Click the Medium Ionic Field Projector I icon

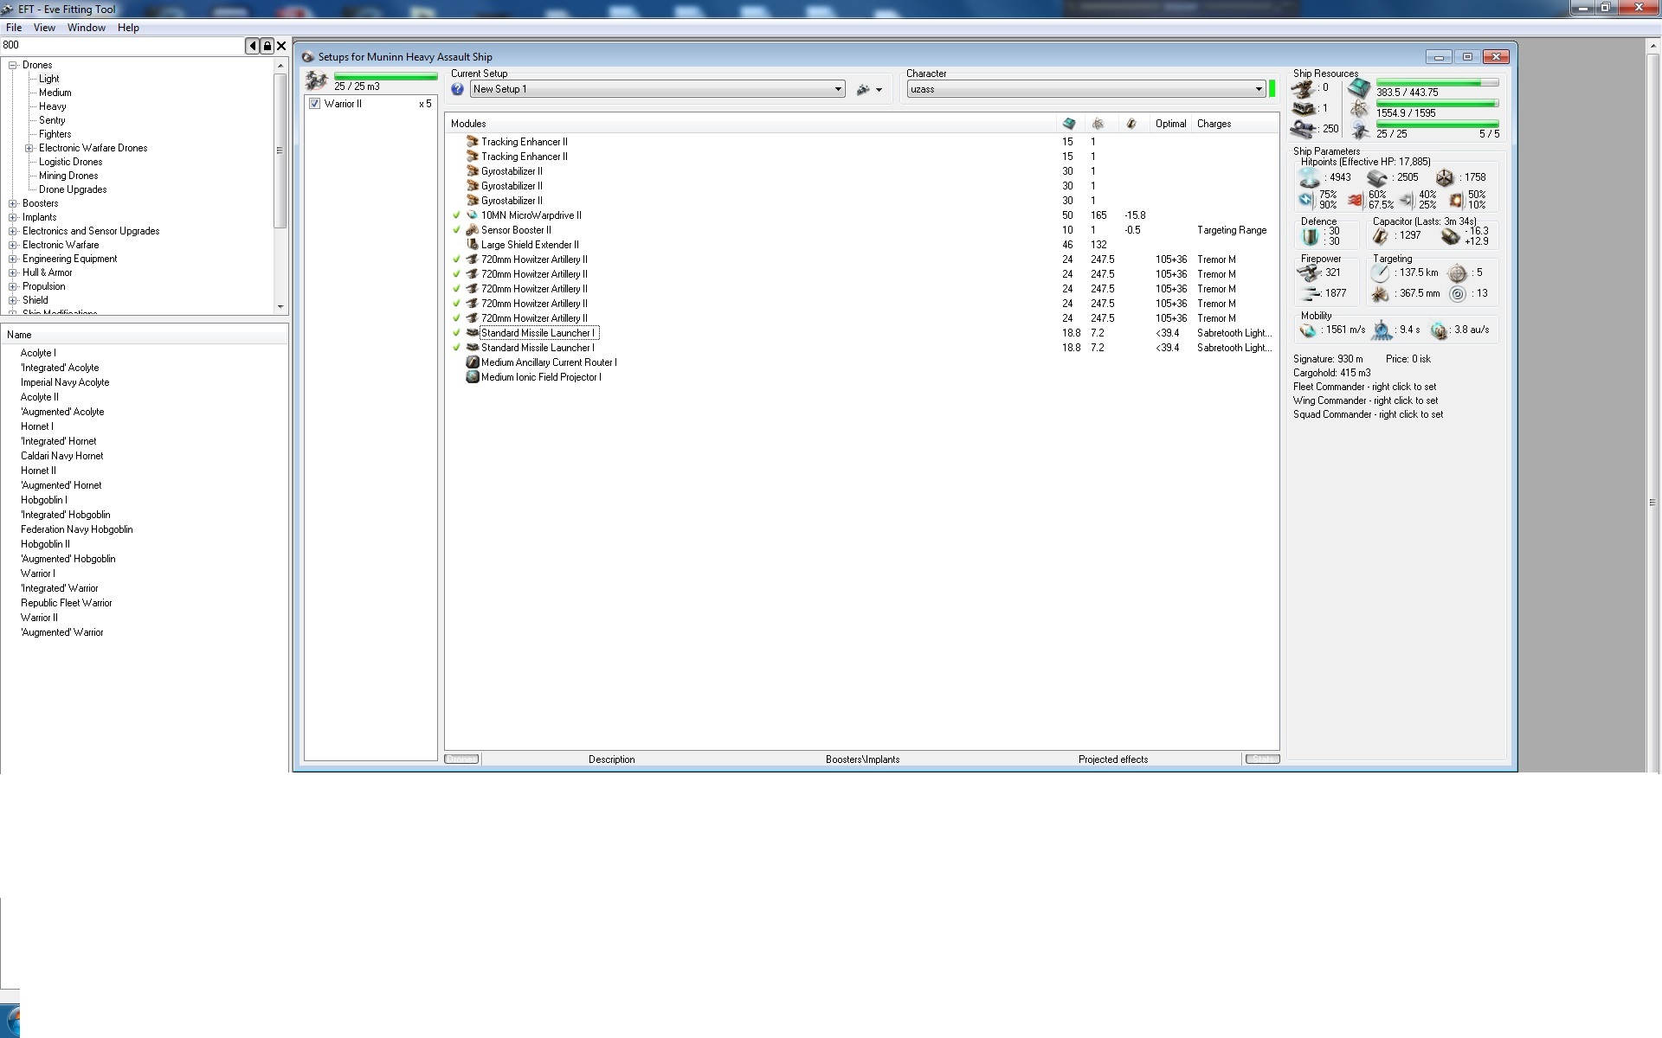[x=472, y=377]
